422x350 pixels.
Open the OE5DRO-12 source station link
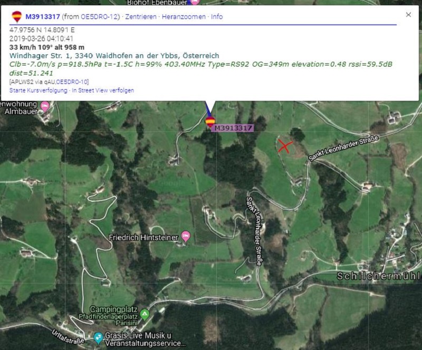point(99,17)
